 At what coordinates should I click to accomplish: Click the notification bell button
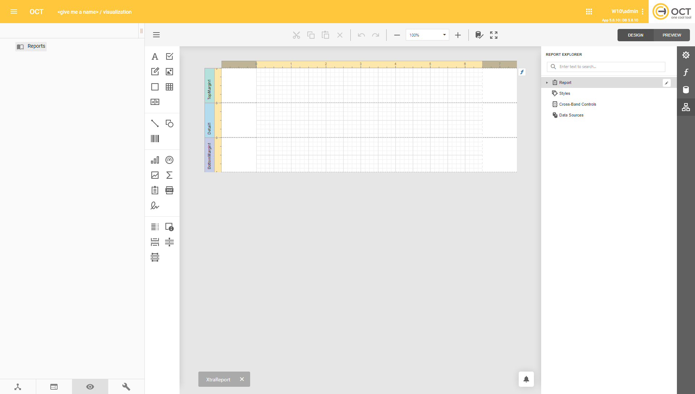tap(526, 379)
